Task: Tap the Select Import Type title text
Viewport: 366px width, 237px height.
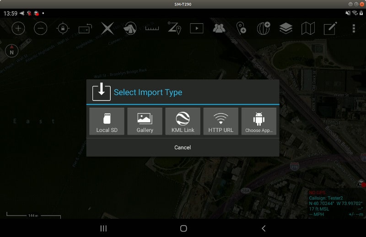Action: [x=148, y=92]
